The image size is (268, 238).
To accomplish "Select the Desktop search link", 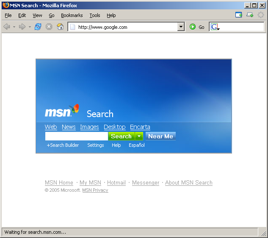I will click(x=115, y=127).
